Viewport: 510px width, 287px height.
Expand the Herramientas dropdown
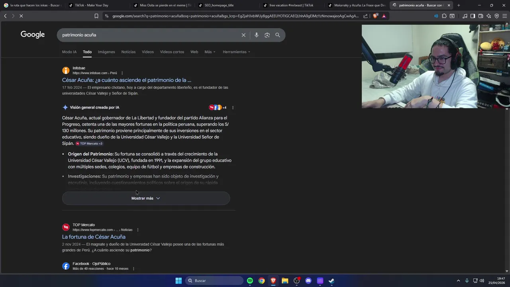click(x=237, y=52)
